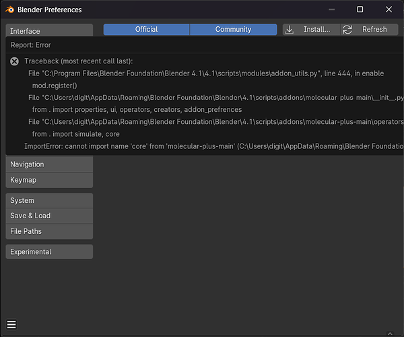The height and width of the screenshot is (337, 404).
Task: Click the circular arrows Refresh icon
Action: (x=347, y=30)
